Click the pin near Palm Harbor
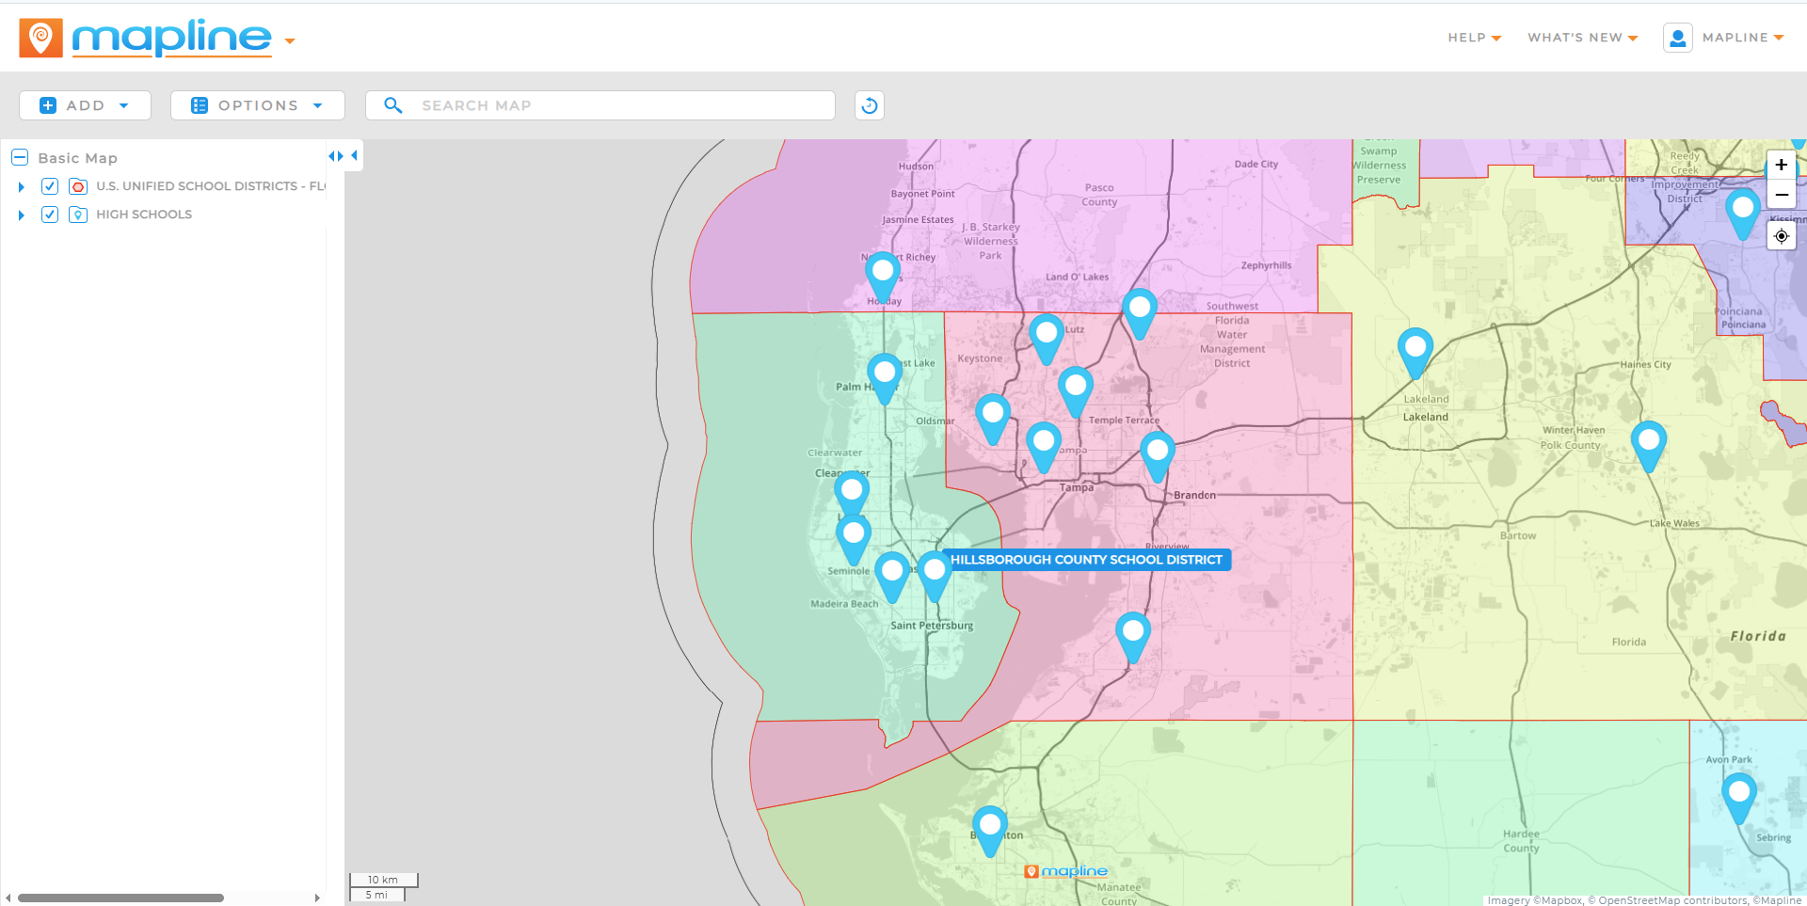 tap(884, 378)
